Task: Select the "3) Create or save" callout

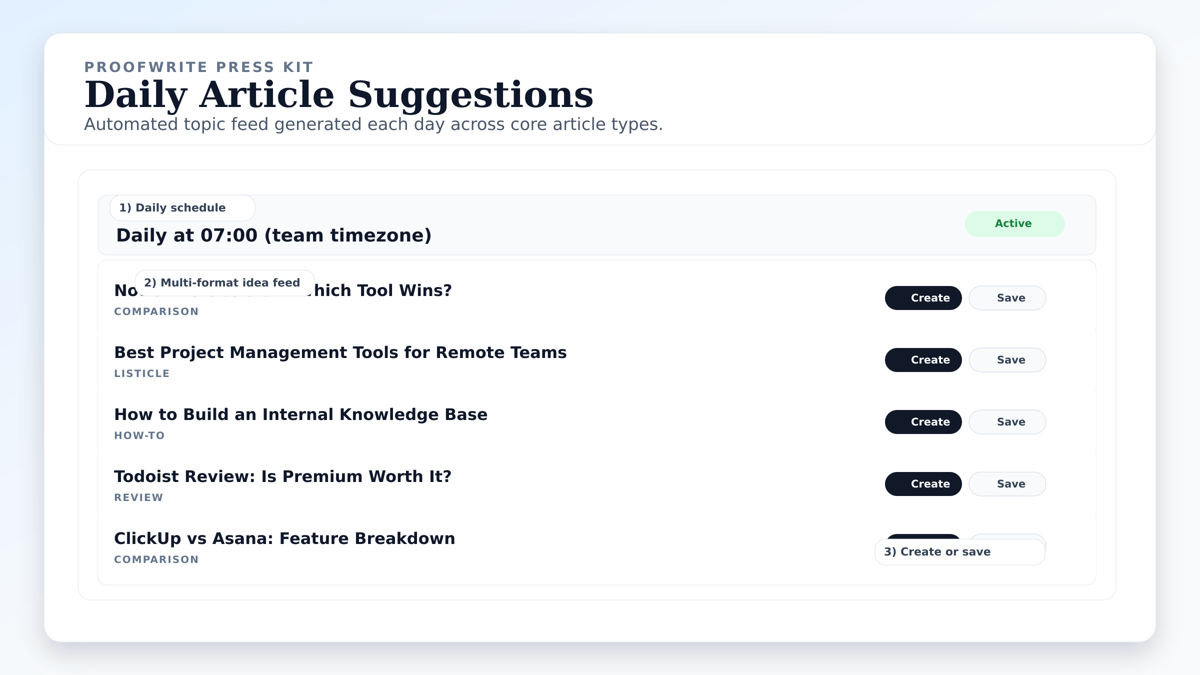Action: pos(958,551)
